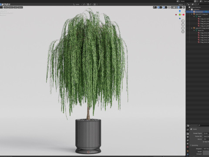Toggle viewport gizmos visibility button
209x157 pixels.
tap(158, 7)
